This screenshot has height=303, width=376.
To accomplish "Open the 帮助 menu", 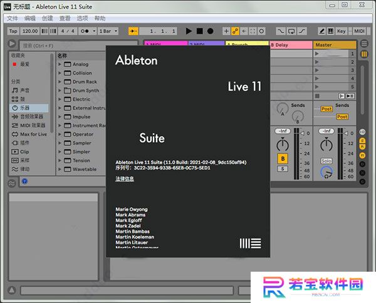I will click(x=100, y=18).
